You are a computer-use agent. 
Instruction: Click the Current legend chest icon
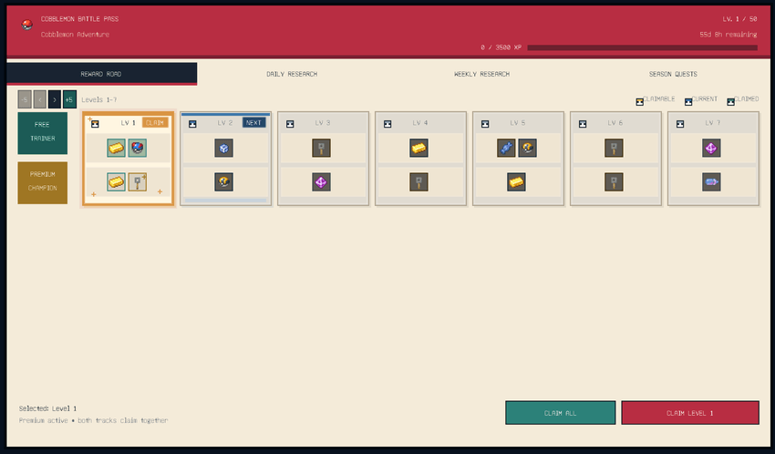(x=688, y=102)
